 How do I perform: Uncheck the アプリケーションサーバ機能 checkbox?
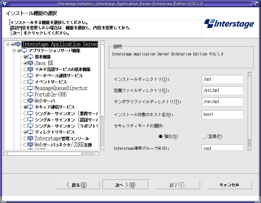pos(19,51)
